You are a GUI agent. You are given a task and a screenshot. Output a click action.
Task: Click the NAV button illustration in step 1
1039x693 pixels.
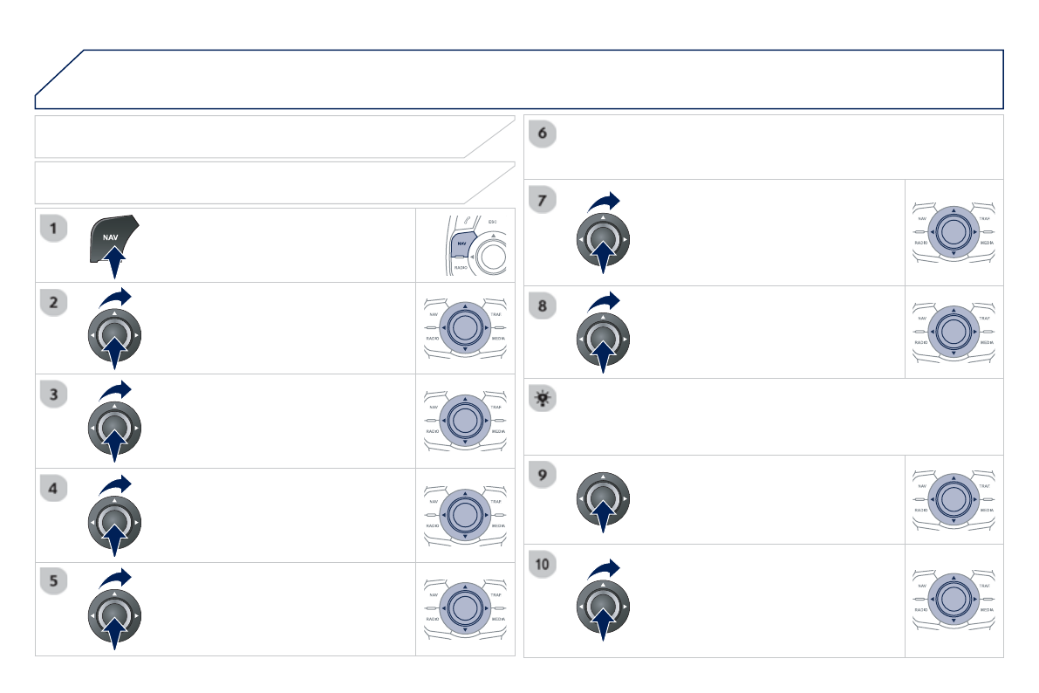(113, 237)
